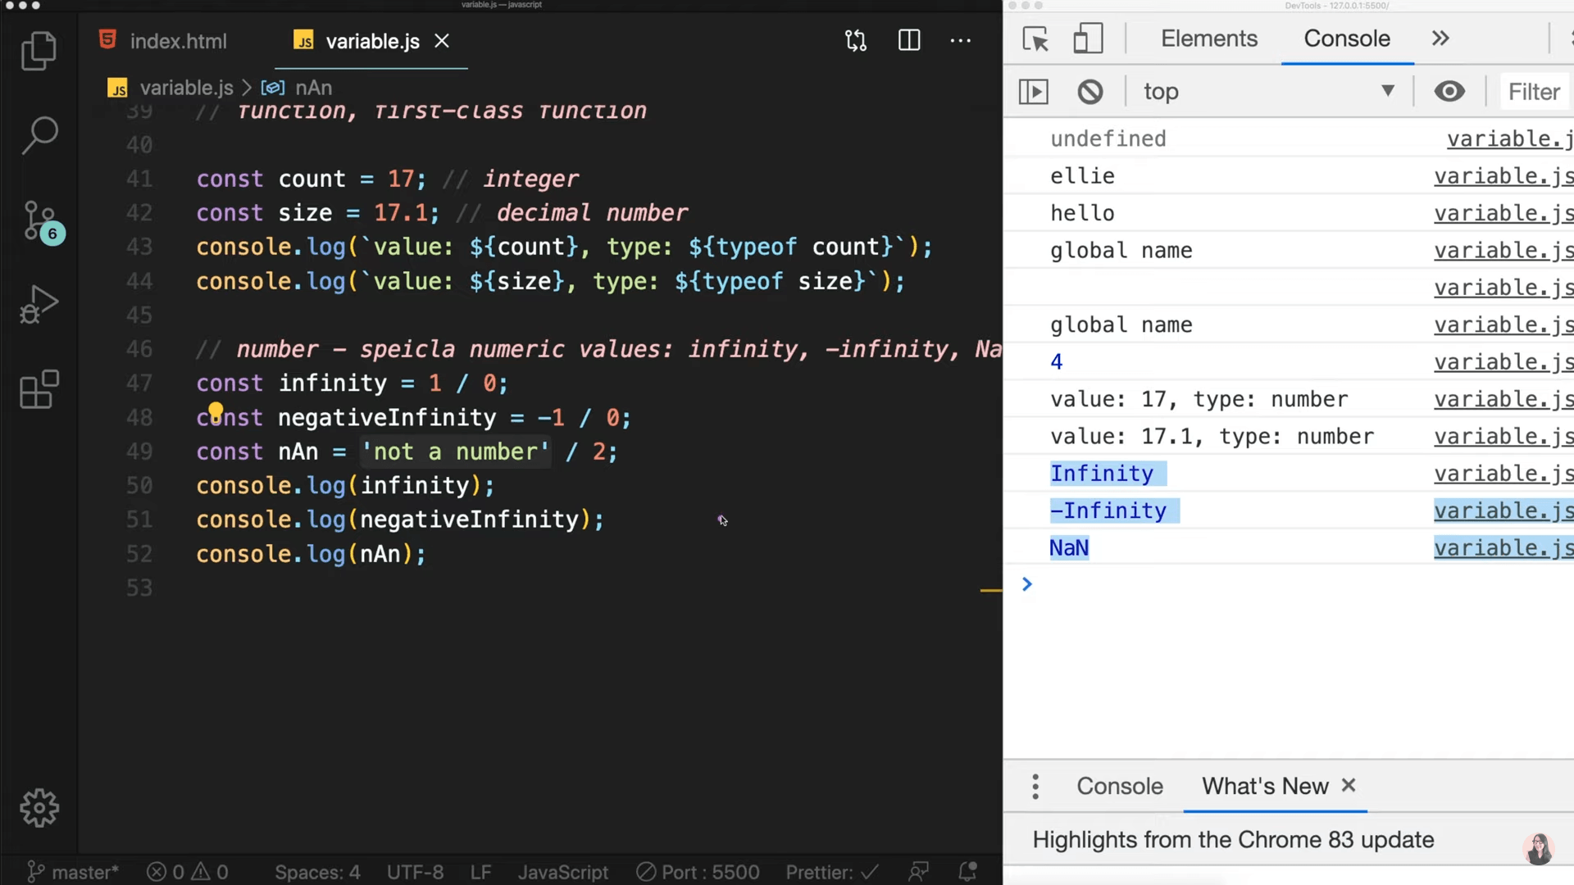Screen dimensions: 1574x885
Task: Click the console Filter input field
Action: tap(1534, 92)
